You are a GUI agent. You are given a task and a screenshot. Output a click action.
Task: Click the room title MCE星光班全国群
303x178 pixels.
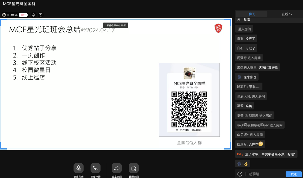click(x=19, y=4)
